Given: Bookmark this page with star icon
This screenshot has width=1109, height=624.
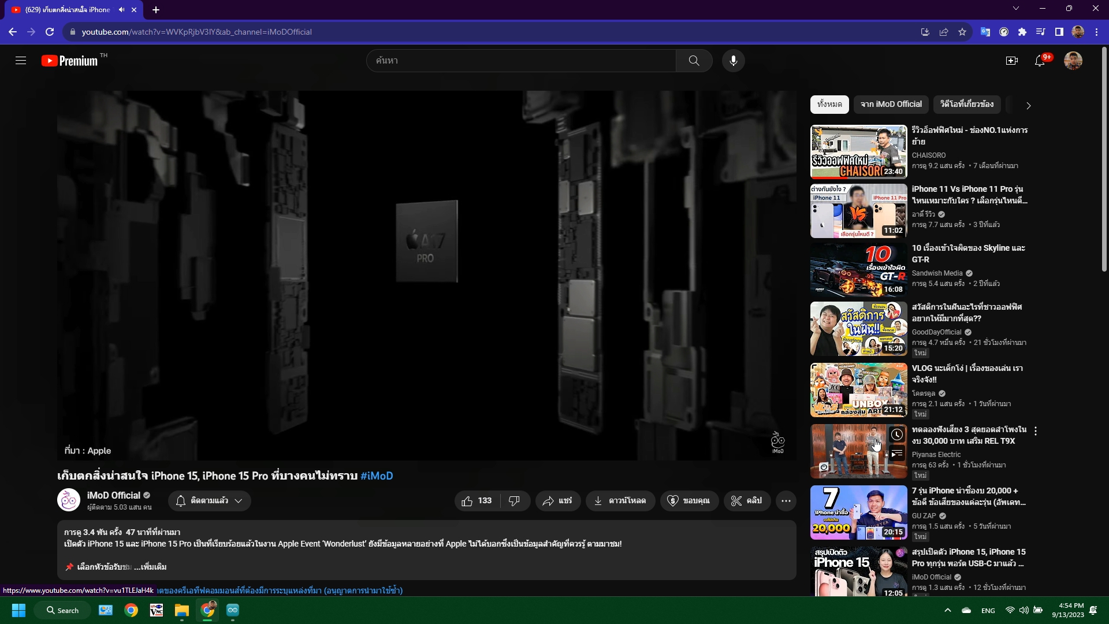Looking at the screenshot, I should pos(962,32).
